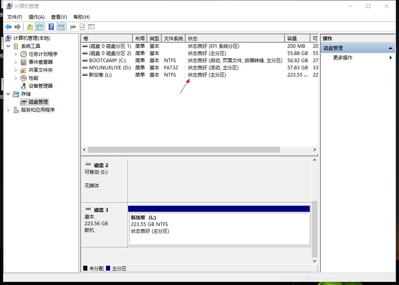Click the blue Help question mark icon
The image size is (399, 285).
51,27
